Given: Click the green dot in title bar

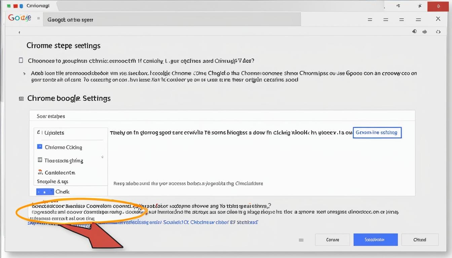Looking at the screenshot, I should [9, 6].
